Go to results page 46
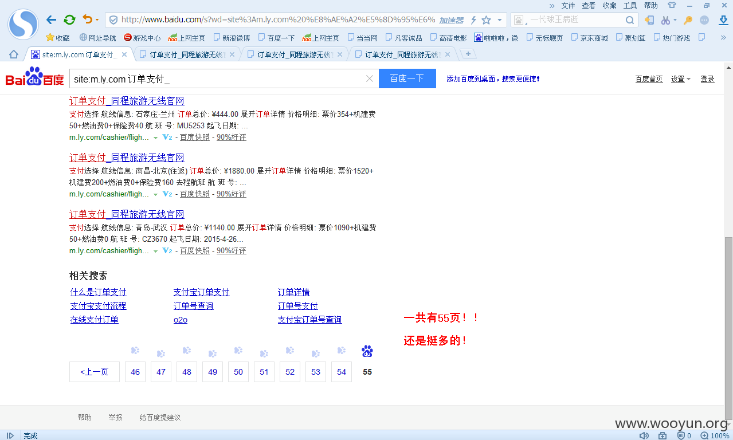The image size is (733, 440). [x=135, y=372]
